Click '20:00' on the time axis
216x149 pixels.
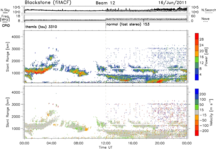pos(160,143)
